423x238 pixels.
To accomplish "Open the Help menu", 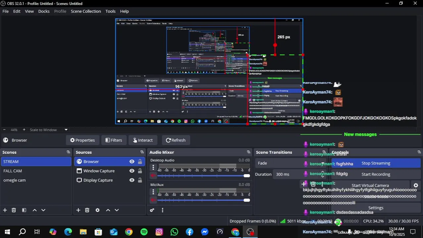I will 124,11.
